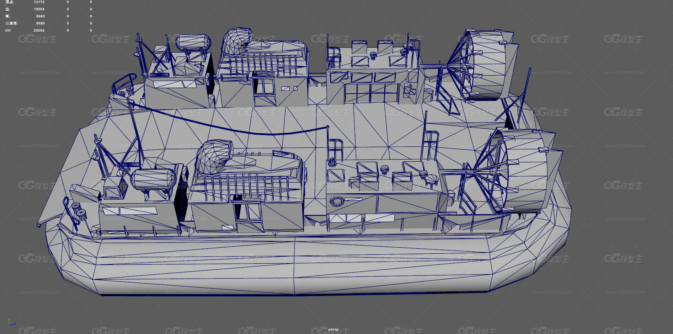The image size is (673, 334).
Task: Click the 边 edge count label
Action: [x=8, y=9]
